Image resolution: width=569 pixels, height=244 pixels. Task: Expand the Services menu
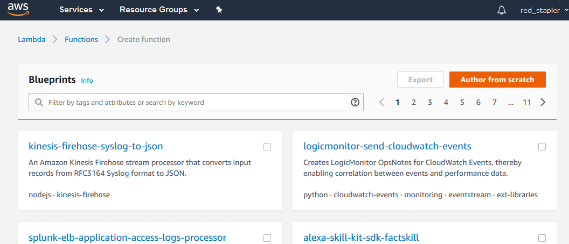tap(82, 10)
